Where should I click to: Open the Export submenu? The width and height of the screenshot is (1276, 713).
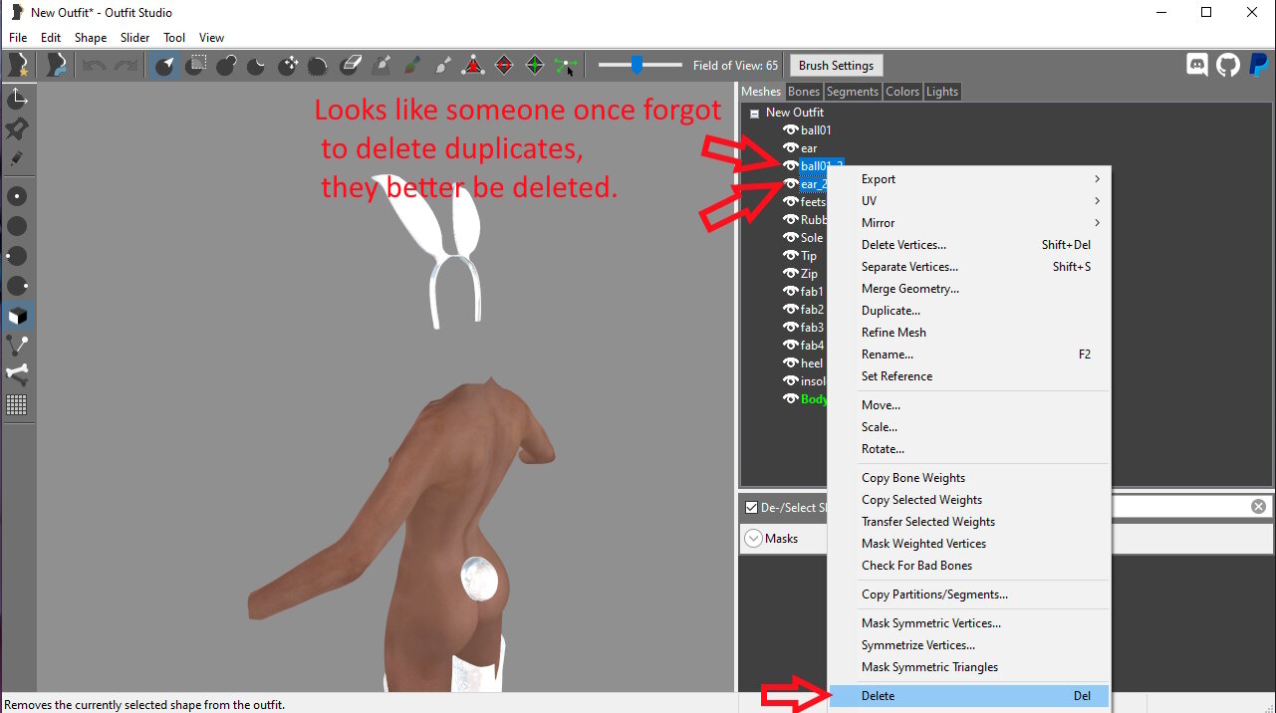[968, 179]
